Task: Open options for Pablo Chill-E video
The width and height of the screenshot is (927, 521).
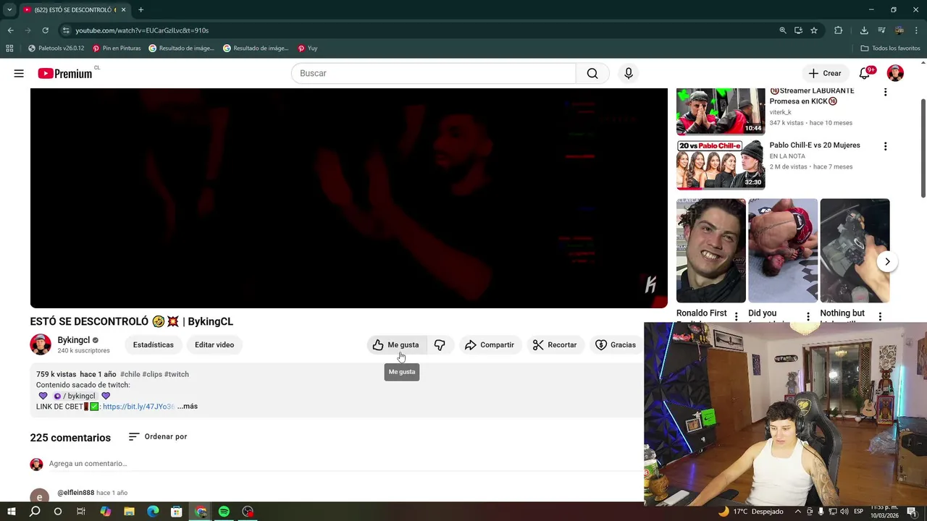Action: click(885, 146)
